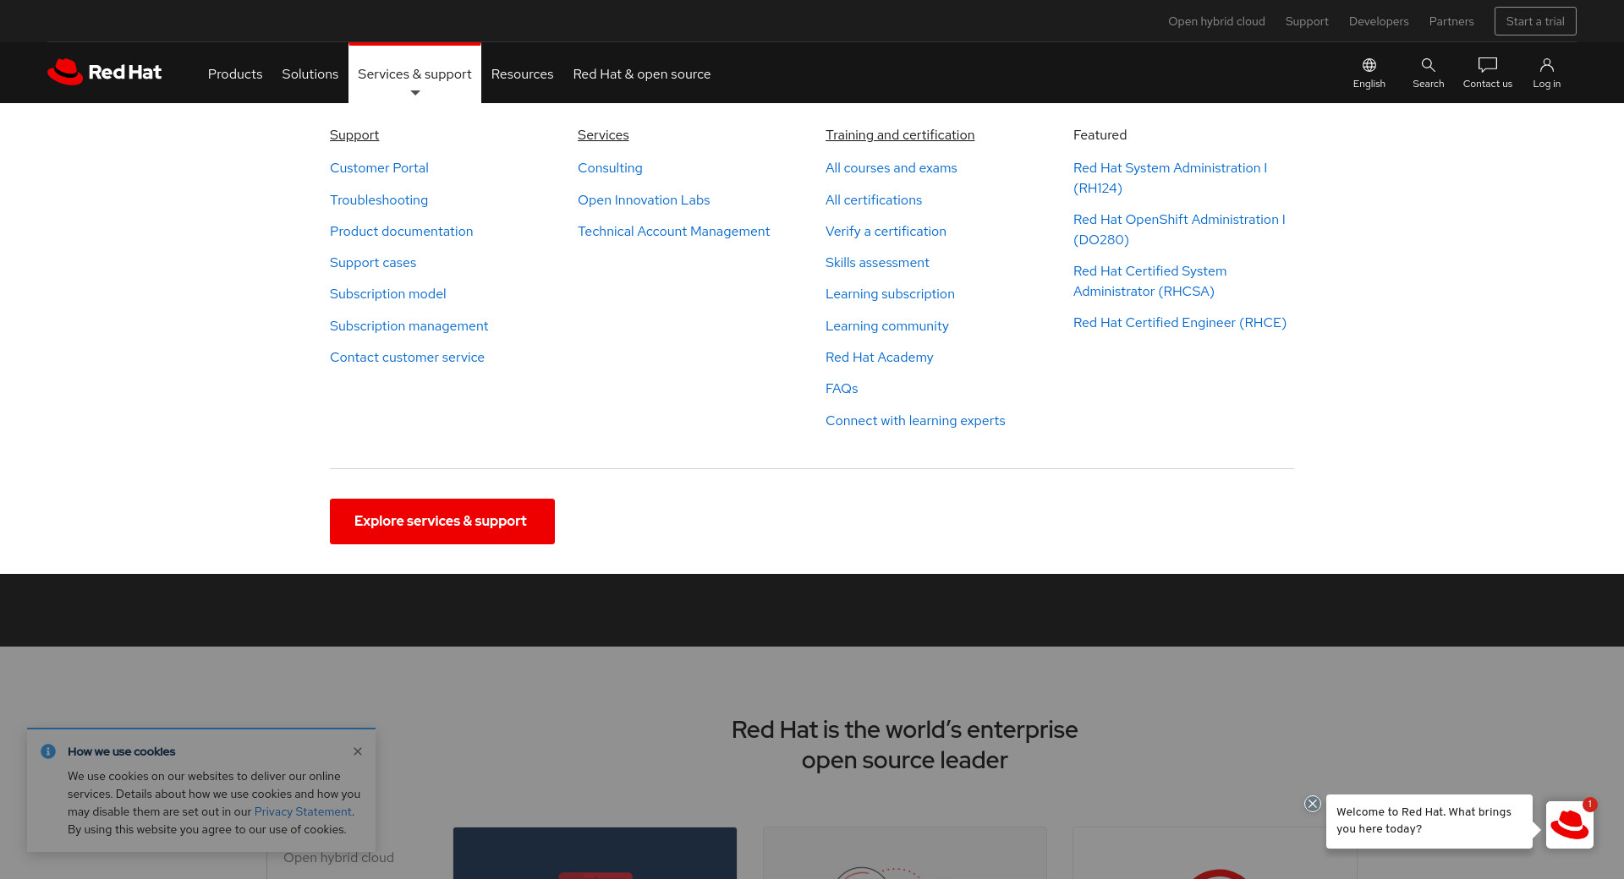Expand the Solutions navigation menu
This screenshot has height=879, width=1624.
coord(310,74)
